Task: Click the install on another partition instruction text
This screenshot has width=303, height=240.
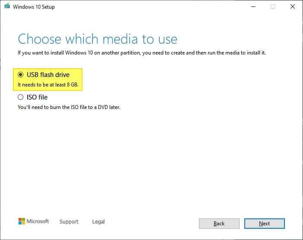Action: point(142,53)
